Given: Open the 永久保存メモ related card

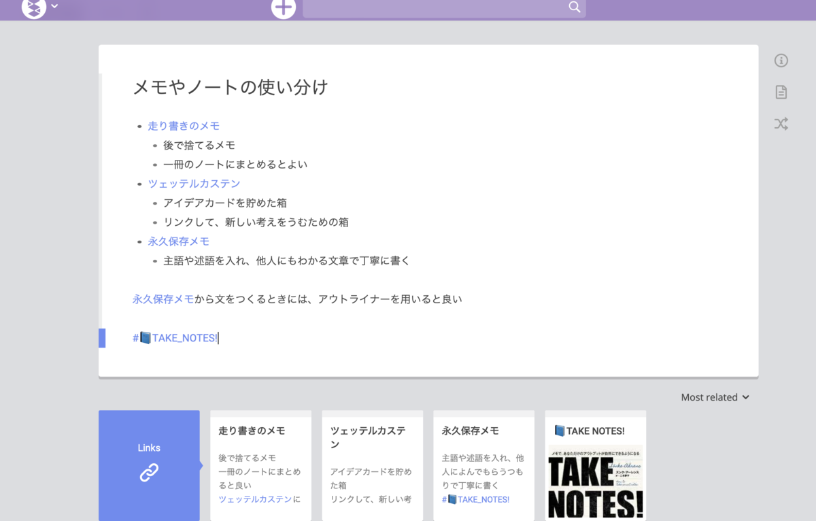Looking at the screenshot, I should click(483, 465).
